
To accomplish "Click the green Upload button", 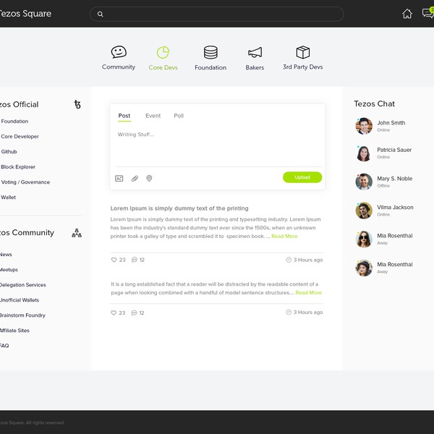I will [x=302, y=177].
